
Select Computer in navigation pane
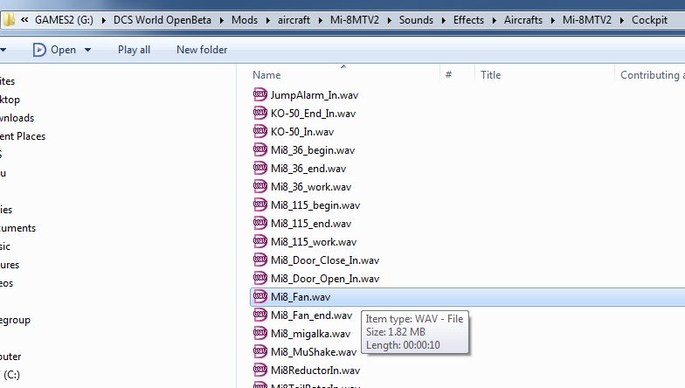coord(10,357)
